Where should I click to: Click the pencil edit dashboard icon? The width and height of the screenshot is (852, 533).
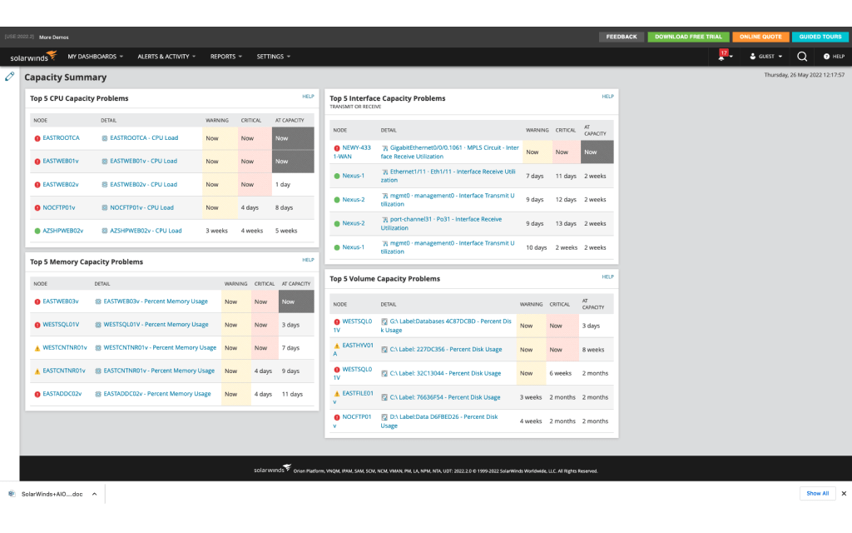click(x=9, y=77)
